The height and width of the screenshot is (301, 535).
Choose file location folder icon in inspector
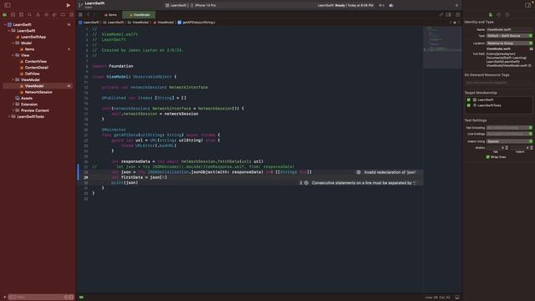pyautogui.click(x=532, y=48)
